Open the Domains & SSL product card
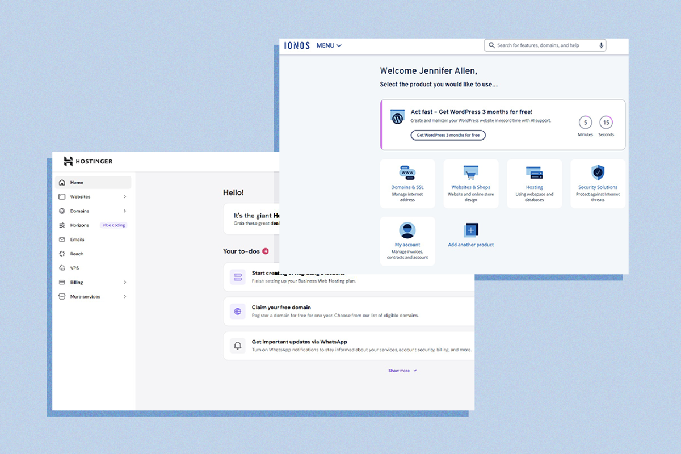The width and height of the screenshot is (681, 454). point(407,183)
